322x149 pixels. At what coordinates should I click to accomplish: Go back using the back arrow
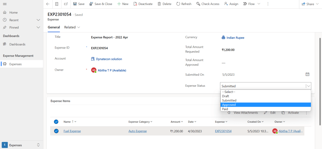coord(48,4)
